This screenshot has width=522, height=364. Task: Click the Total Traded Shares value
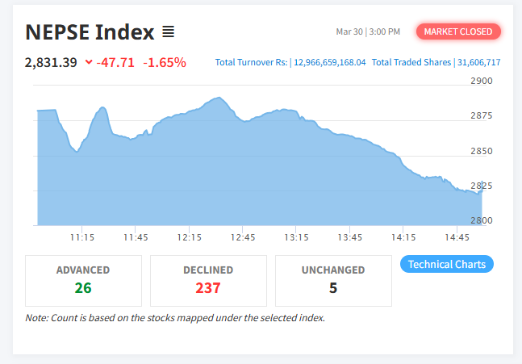[x=478, y=62]
